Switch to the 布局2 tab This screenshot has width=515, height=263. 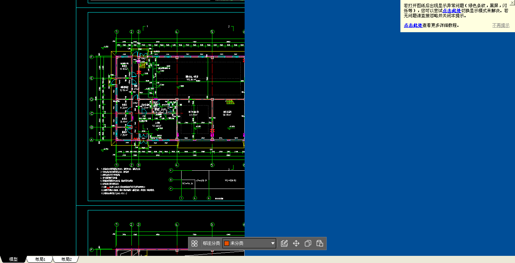tap(66, 259)
